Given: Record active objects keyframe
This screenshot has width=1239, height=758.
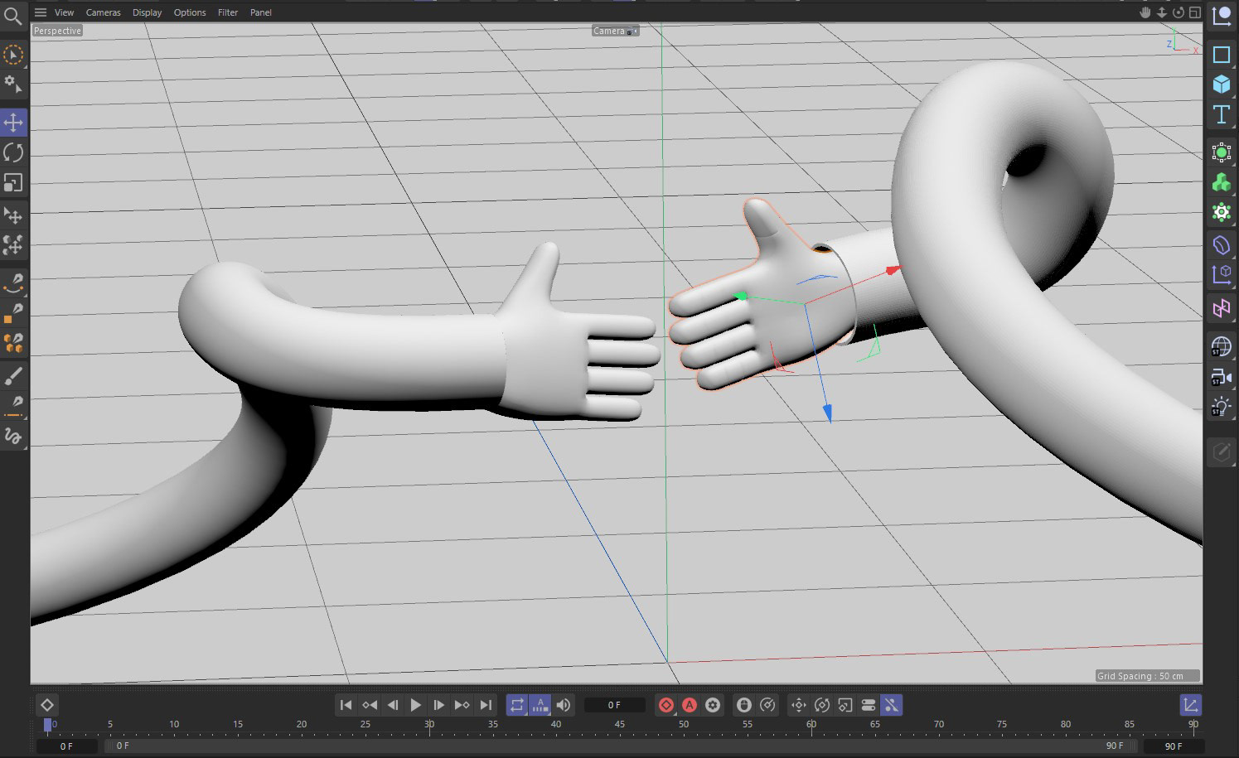Looking at the screenshot, I should coord(666,705).
